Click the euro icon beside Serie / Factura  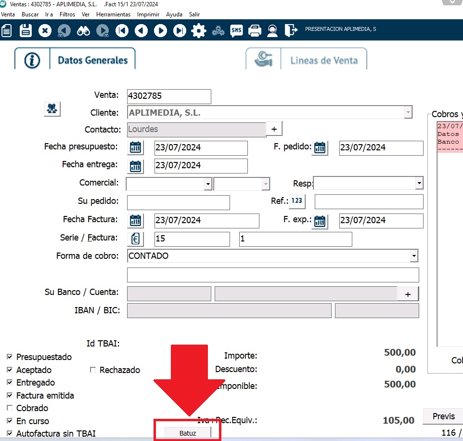click(136, 239)
